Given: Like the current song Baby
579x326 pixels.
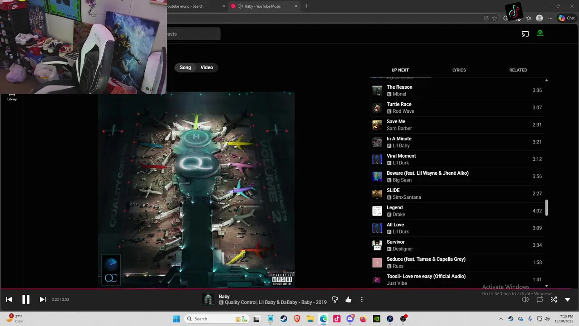Looking at the screenshot, I should pos(348,299).
